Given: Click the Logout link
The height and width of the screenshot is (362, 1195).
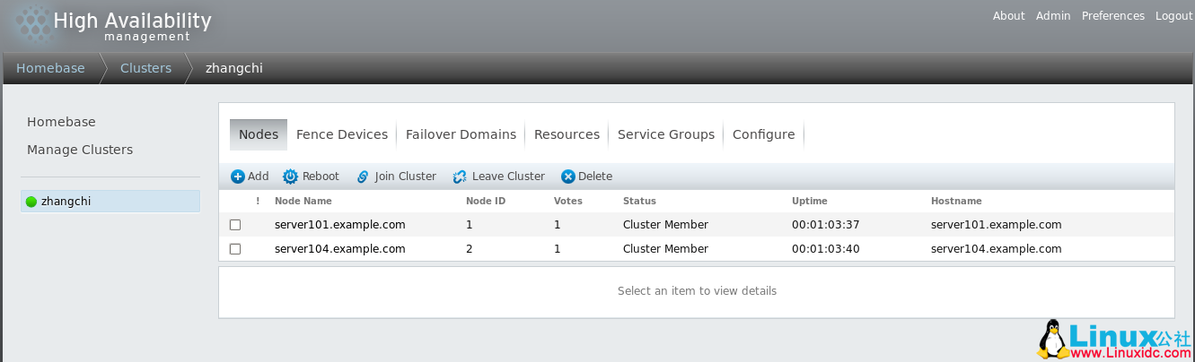Looking at the screenshot, I should tap(1173, 16).
